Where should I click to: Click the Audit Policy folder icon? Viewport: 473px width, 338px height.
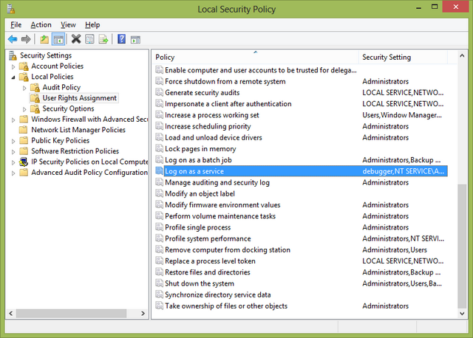pos(35,88)
